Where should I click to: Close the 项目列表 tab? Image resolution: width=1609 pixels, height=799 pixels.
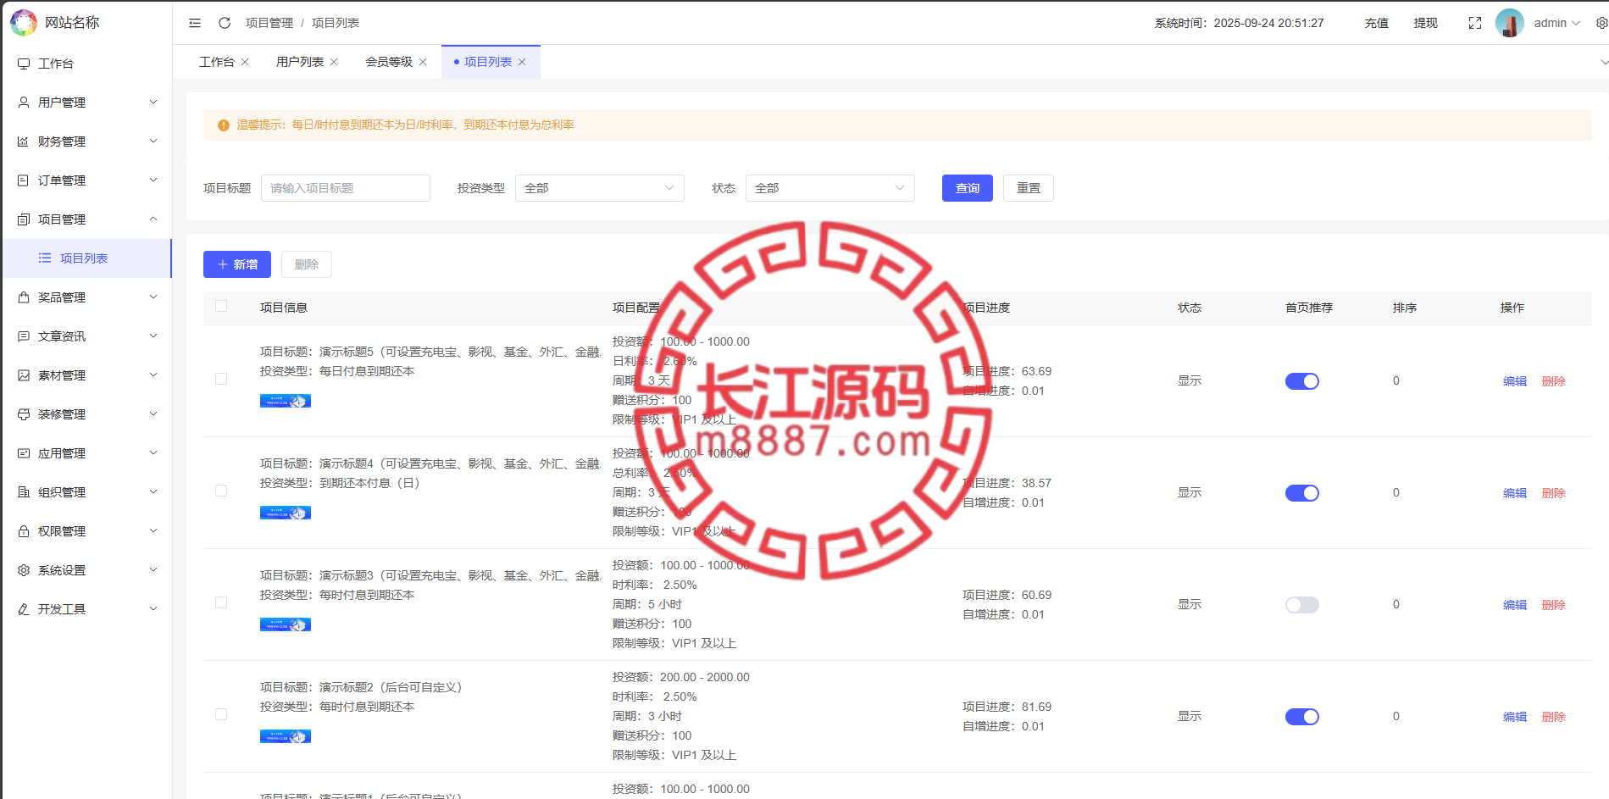pyautogui.click(x=522, y=62)
